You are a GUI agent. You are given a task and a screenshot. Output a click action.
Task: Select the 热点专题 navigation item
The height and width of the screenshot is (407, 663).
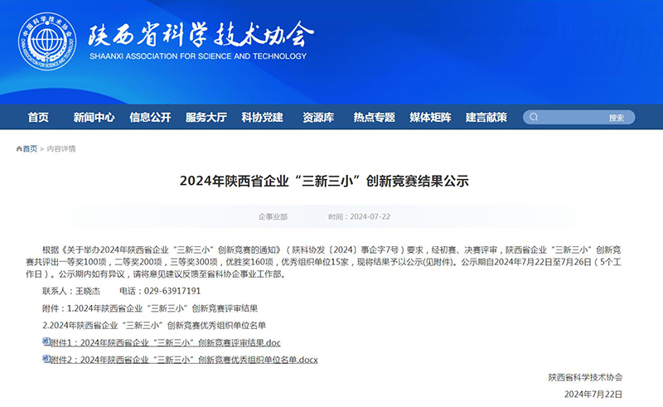click(x=374, y=118)
